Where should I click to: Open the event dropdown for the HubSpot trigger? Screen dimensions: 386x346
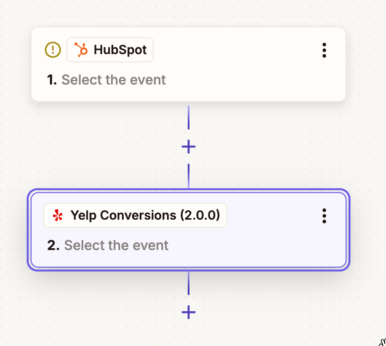pyautogui.click(x=114, y=80)
